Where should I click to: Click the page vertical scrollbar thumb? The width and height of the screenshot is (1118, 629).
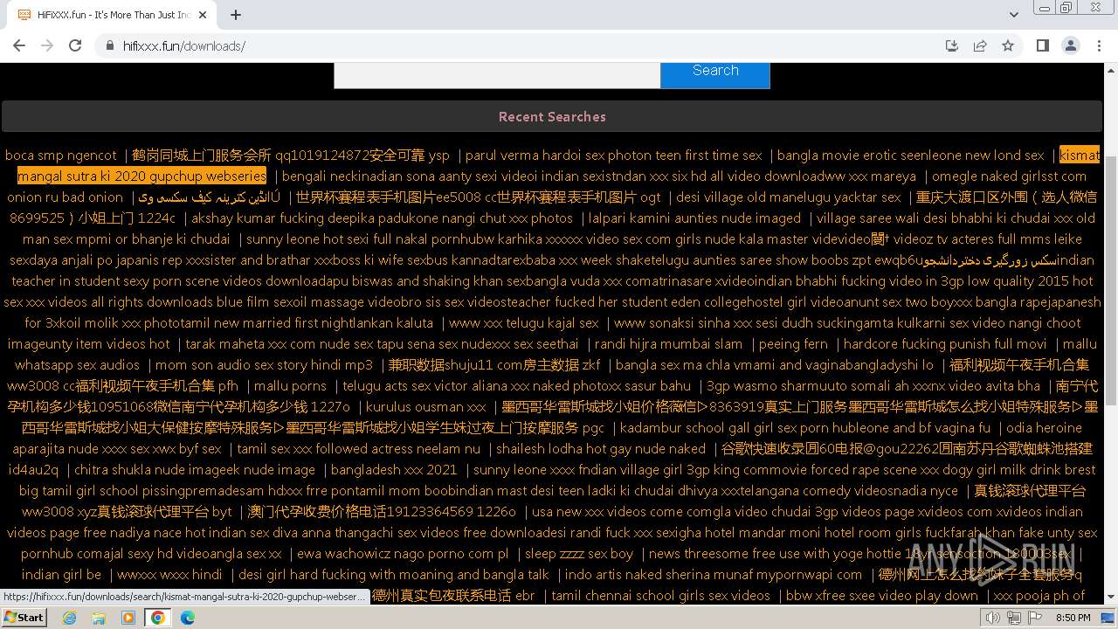1111,280
